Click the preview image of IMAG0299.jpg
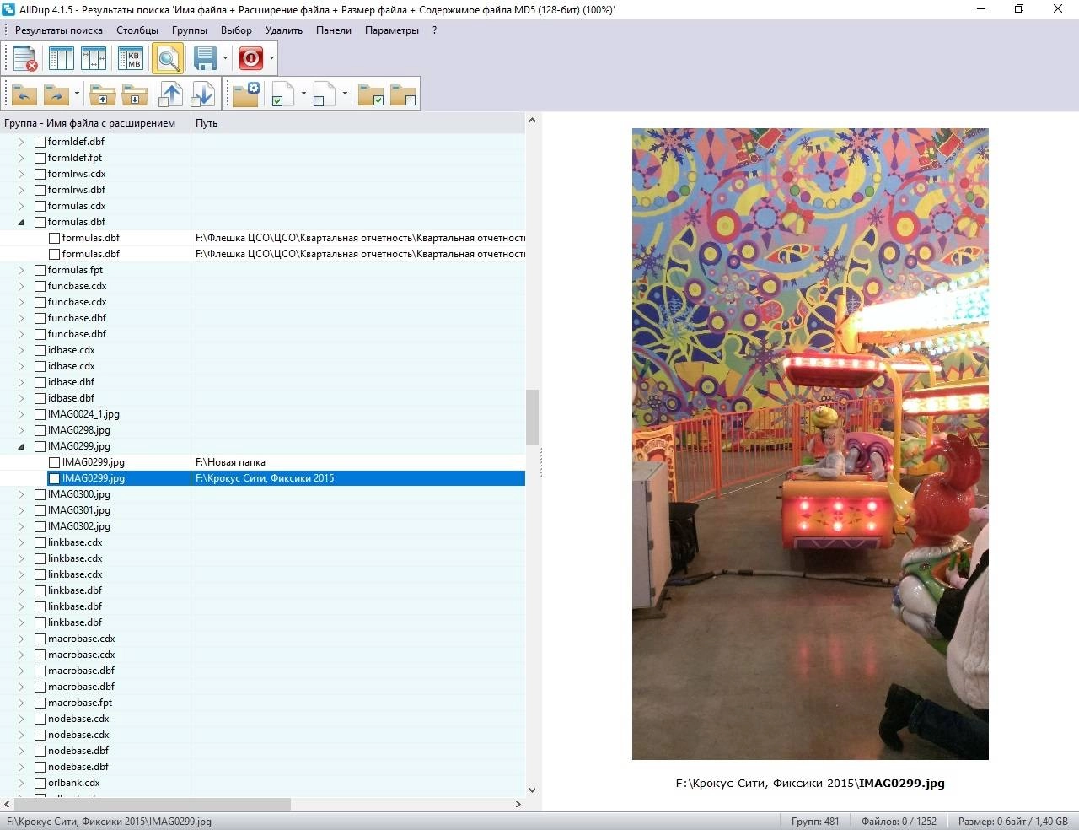 (x=810, y=445)
